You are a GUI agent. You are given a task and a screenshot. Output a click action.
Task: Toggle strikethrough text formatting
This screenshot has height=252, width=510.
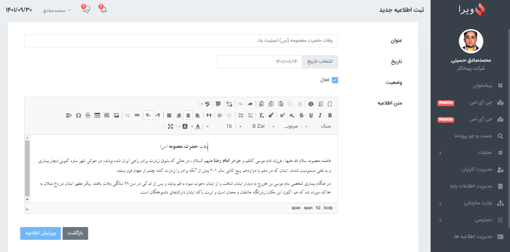[x=301, y=115]
